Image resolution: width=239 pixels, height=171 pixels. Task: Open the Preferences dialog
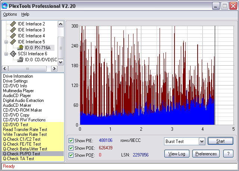[x=206, y=154]
